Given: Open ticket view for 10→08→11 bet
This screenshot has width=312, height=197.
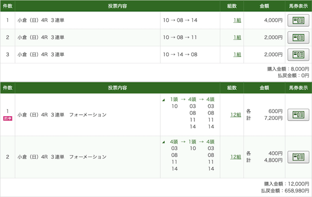Looking at the screenshot, I should (x=298, y=37).
